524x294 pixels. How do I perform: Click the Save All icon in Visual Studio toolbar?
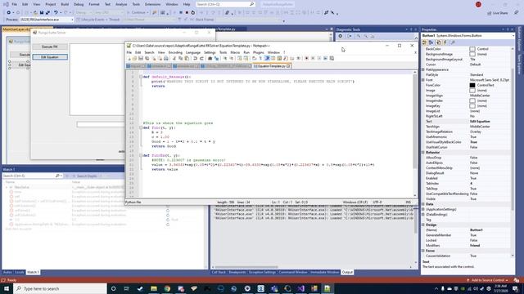47,13
